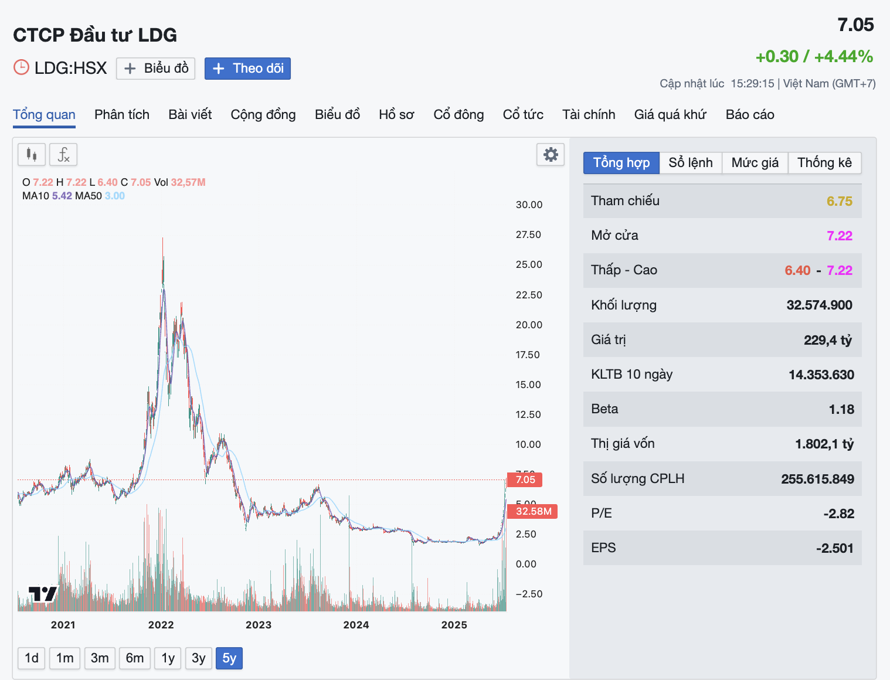The height and width of the screenshot is (680, 890).
Task: Open the indicators fx function menu
Action: click(x=63, y=155)
